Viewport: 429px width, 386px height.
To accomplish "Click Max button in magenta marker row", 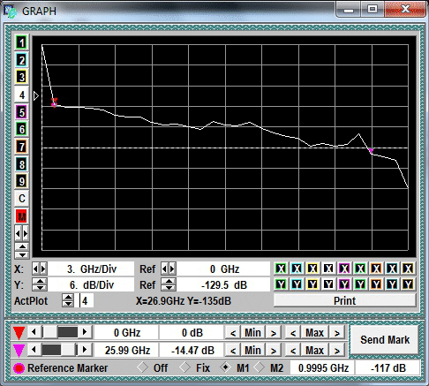I will (314, 350).
